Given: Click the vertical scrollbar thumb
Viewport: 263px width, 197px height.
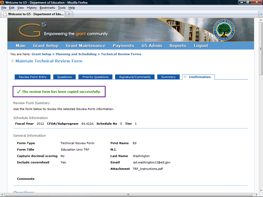Looking at the screenshot, I should 261,48.
